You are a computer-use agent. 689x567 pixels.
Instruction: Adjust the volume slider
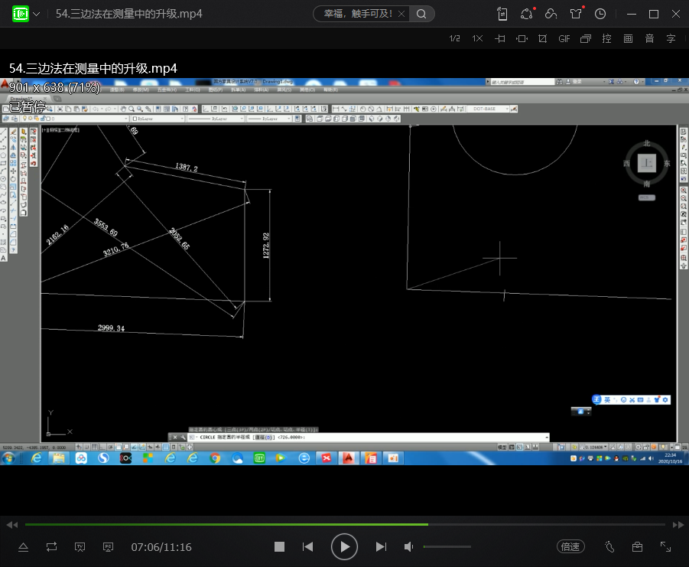click(447, 546)
